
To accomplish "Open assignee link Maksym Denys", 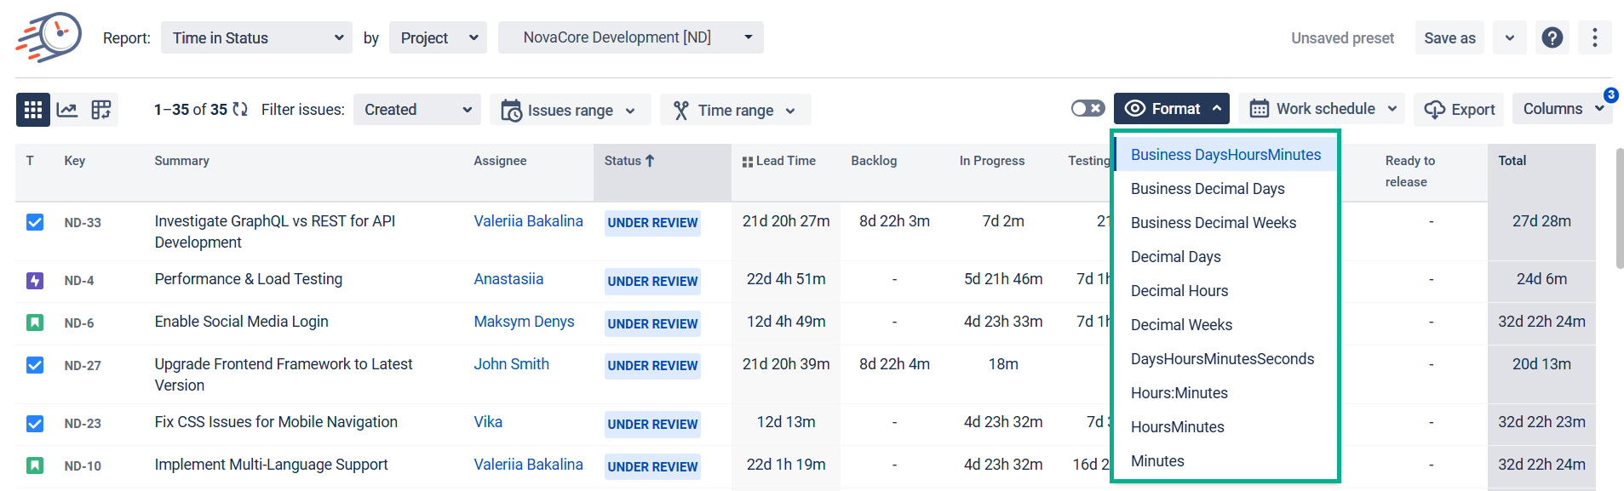I will pos(524,322).
